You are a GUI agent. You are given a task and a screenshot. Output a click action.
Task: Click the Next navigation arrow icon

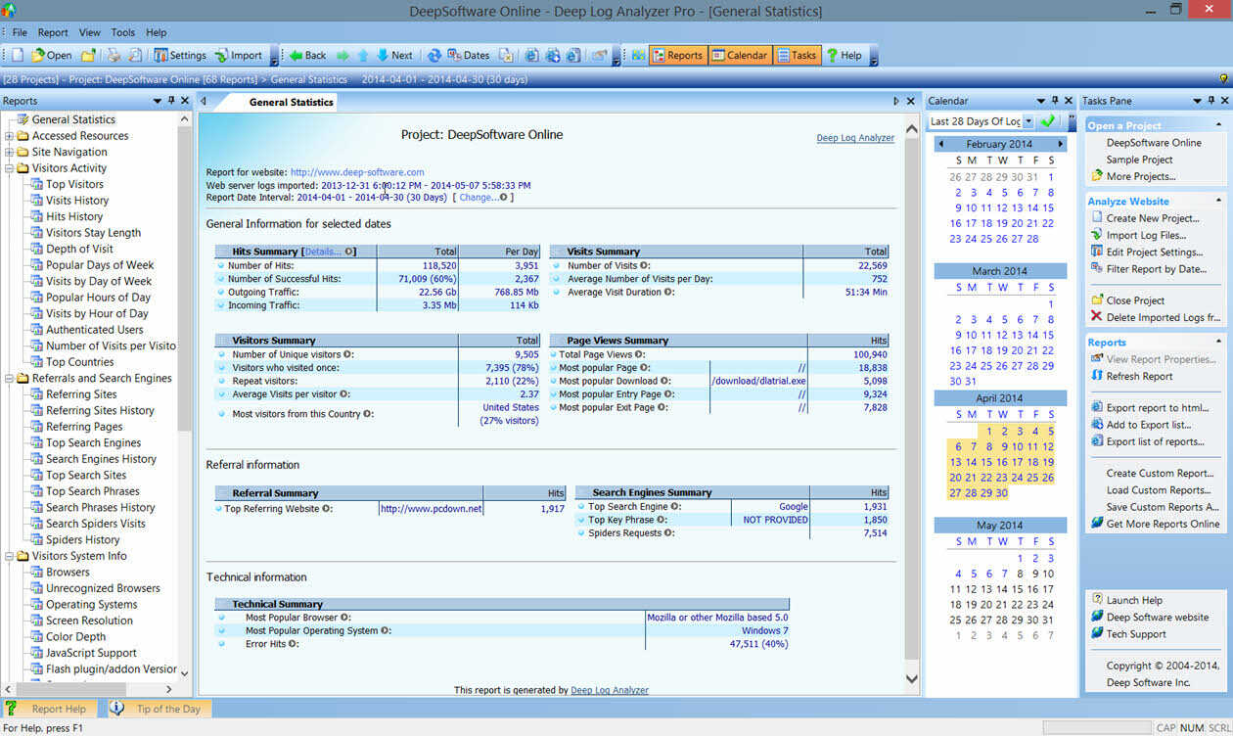tap(391, 55)
